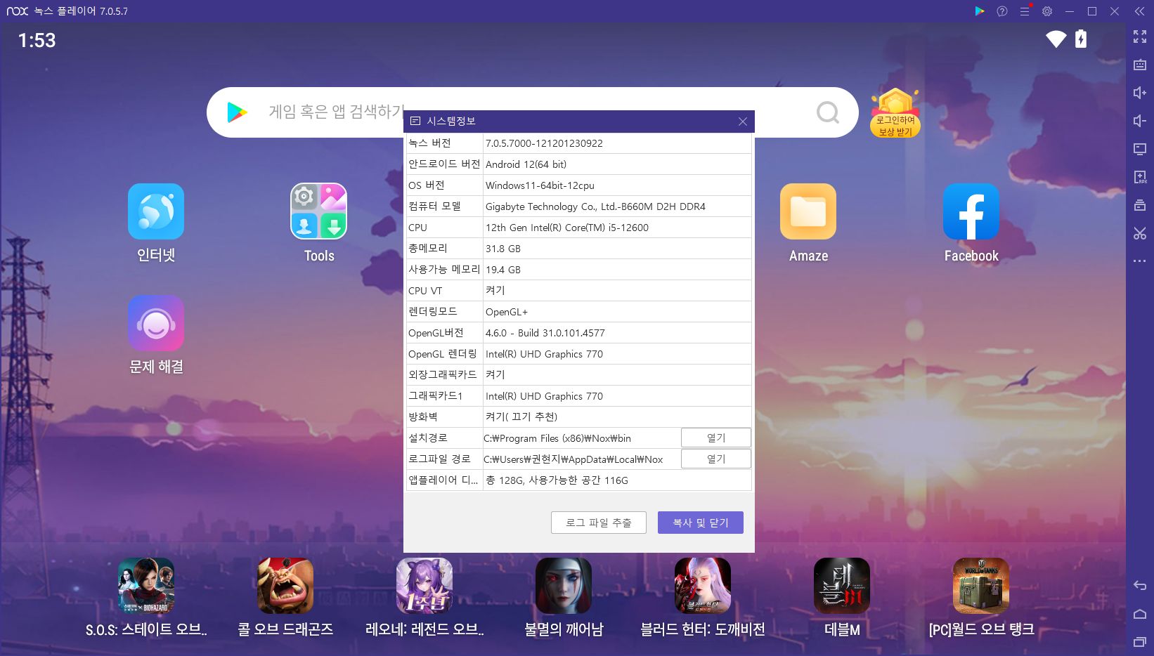Tap the recent apps button in the sidebar

(1140, 642)
